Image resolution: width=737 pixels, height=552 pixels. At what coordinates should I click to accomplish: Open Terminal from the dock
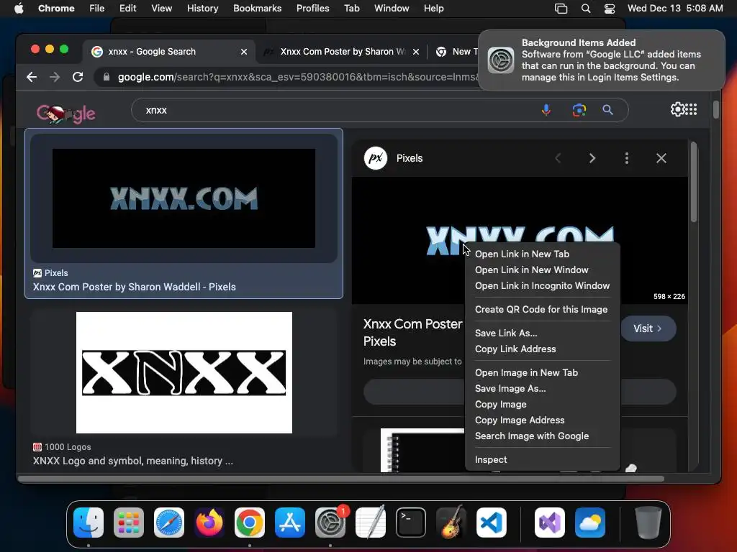click(411, 523)
